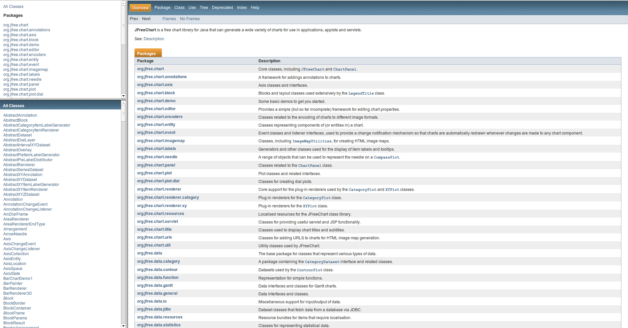The width and height of the screenshot is (628, 328).
Task: Open org.jfree.chart.needle in left package list
Action: (22, 79)
